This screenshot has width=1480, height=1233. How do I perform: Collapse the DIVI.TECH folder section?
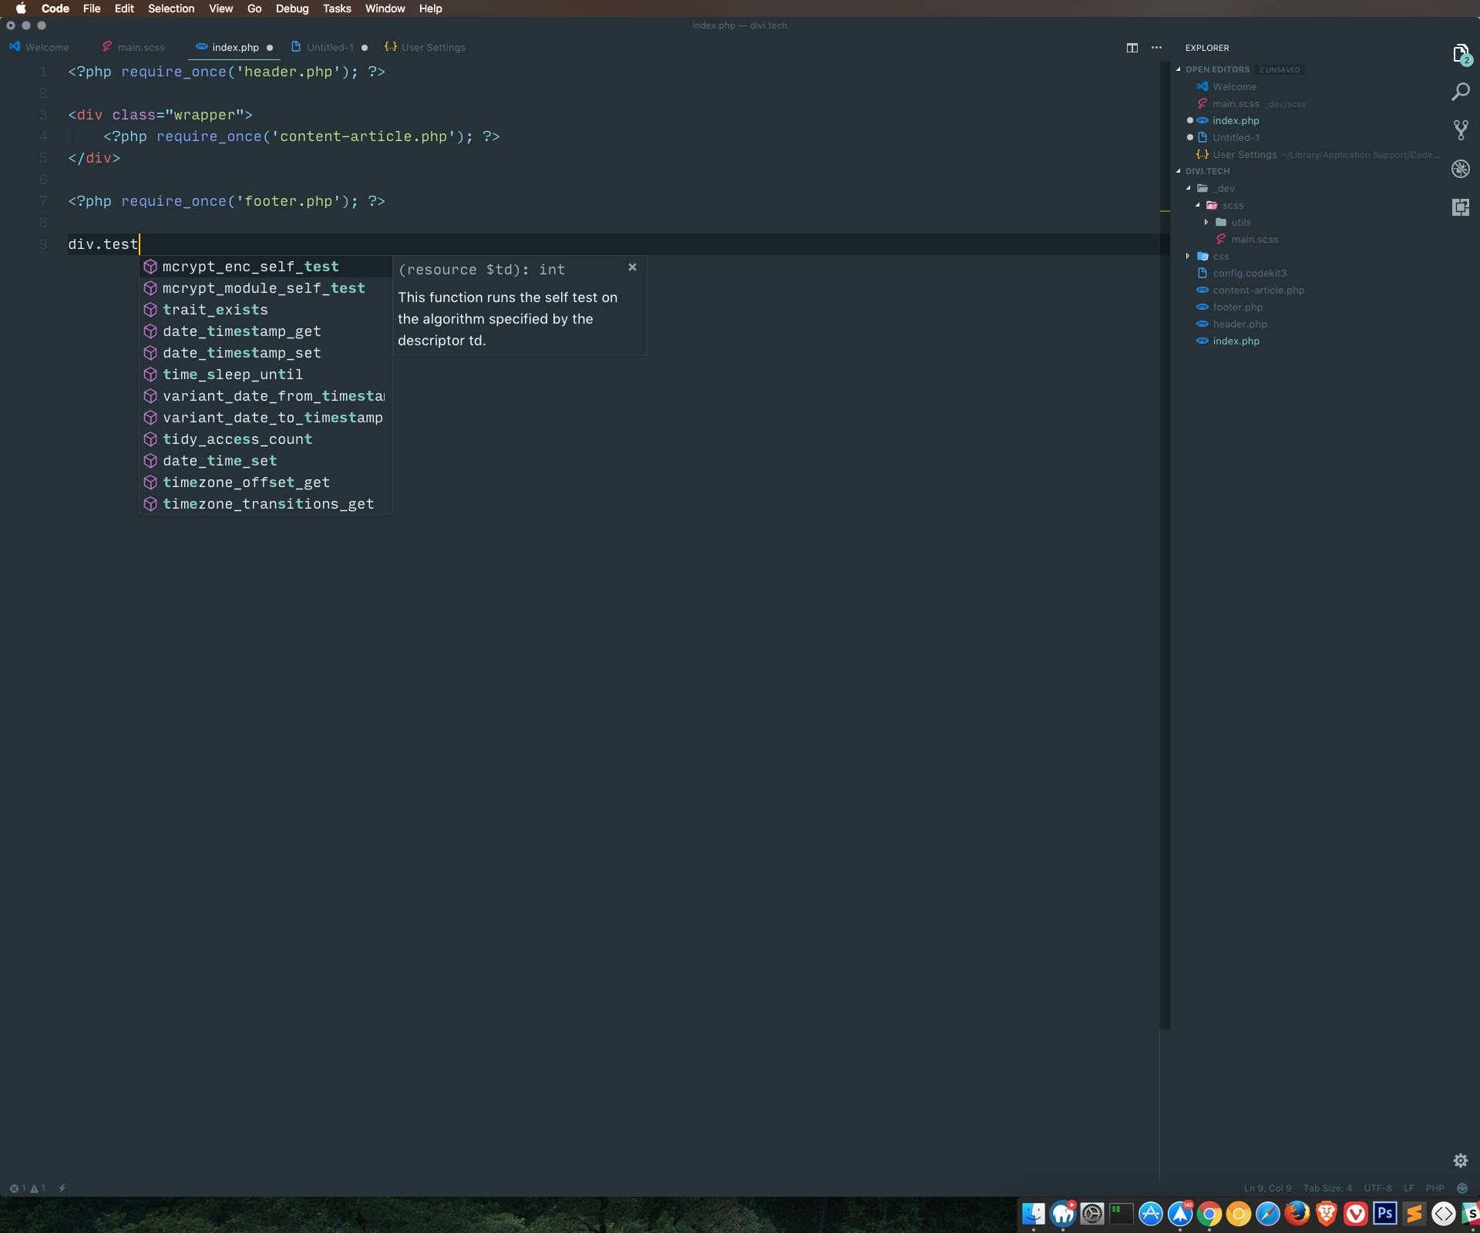tap(1179, 171)
